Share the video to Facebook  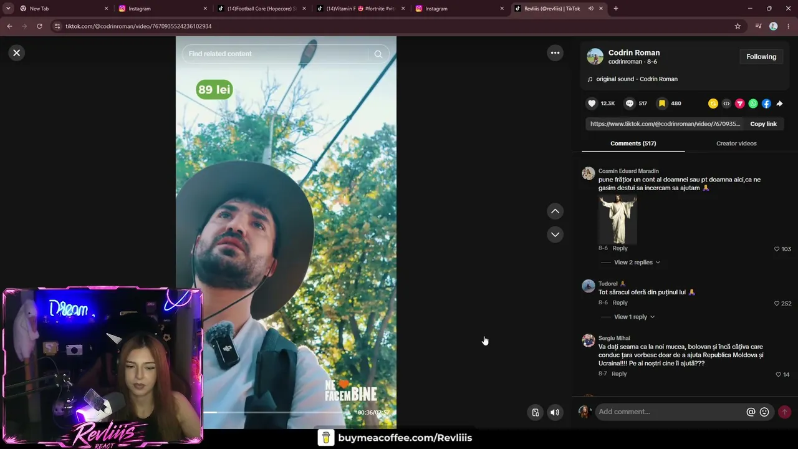(x=766, y=104)
